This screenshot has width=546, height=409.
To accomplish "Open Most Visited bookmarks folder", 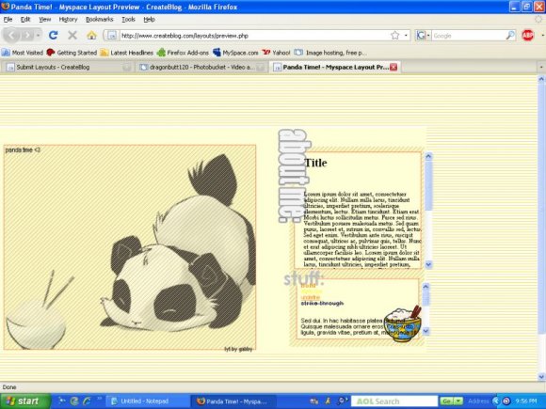I will [23, 53].
